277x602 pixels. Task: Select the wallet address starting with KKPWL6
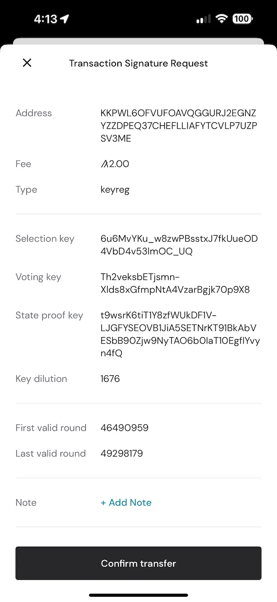click(x=177, y=125)
